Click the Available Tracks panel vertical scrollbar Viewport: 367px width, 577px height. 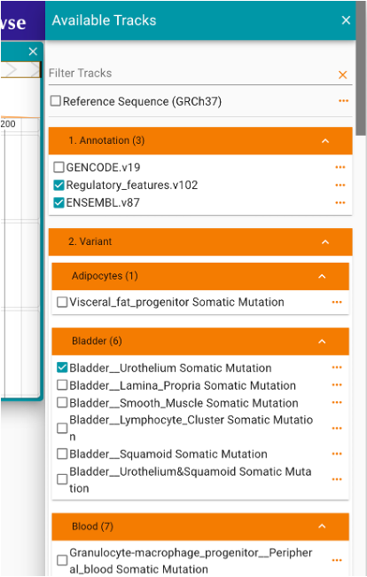click(362, 68)
